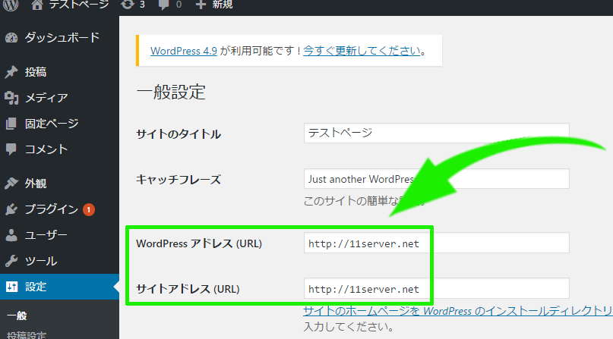This screenshot has width=613, height=339.
Task: Click the 今すぐ更新してください link
Action: point(362,51)
